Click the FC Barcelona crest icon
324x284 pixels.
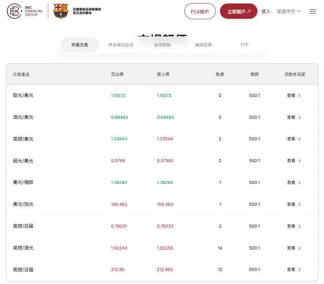pos(61,11)
